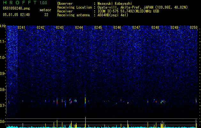The height and width of the screenshot is (128, 201).
Task: Click the 0248 time marker
Action: click(155, 27)
